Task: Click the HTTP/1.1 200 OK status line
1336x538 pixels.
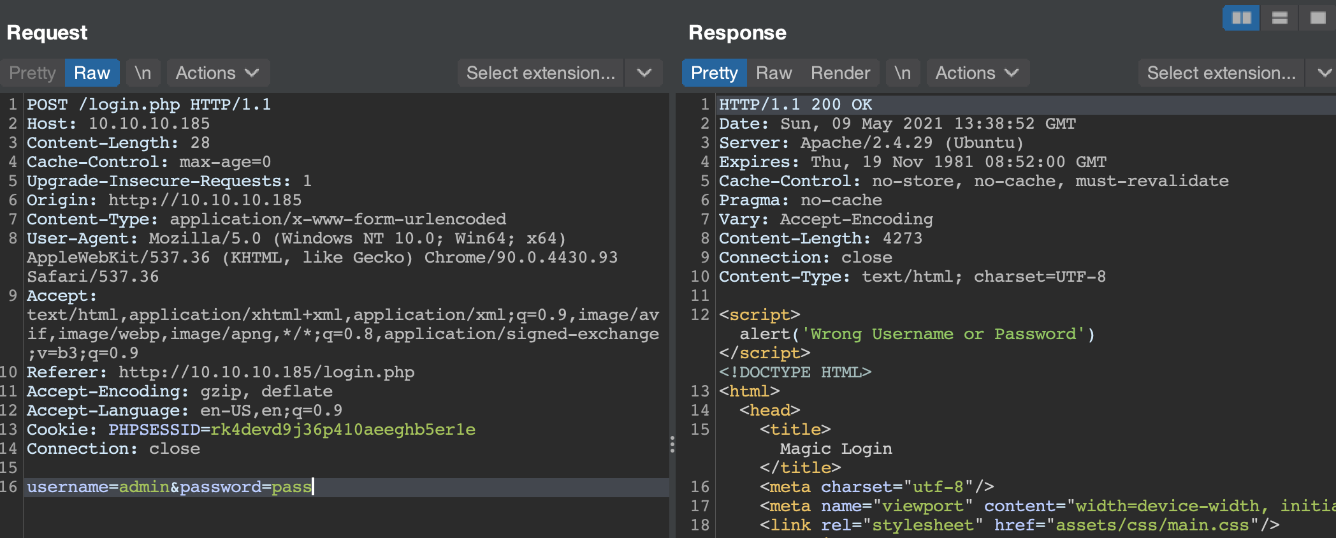Action: point(795,105)
